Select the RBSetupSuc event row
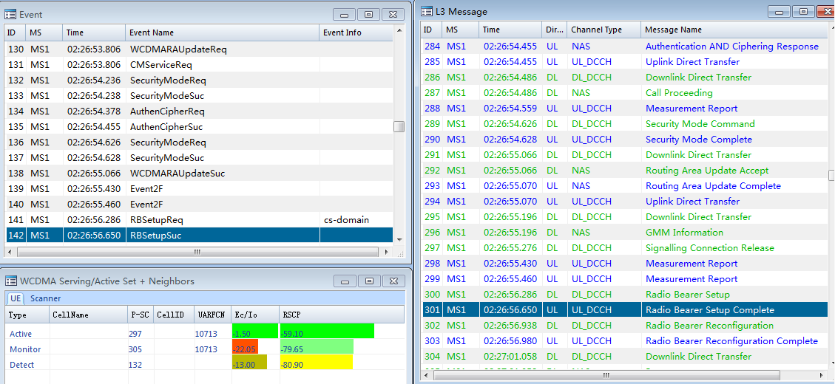The width and height of the screenshot is (835, 384). [199, 235]
